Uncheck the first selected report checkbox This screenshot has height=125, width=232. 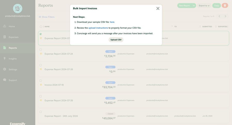click(40, 34)
